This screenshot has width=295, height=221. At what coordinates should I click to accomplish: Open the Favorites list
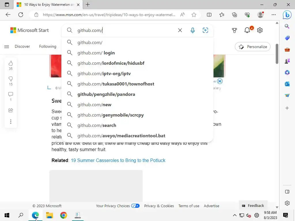(x=222, y=15)
